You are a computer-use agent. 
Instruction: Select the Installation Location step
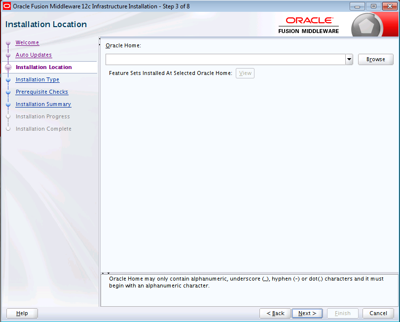[x=43, y=67]
